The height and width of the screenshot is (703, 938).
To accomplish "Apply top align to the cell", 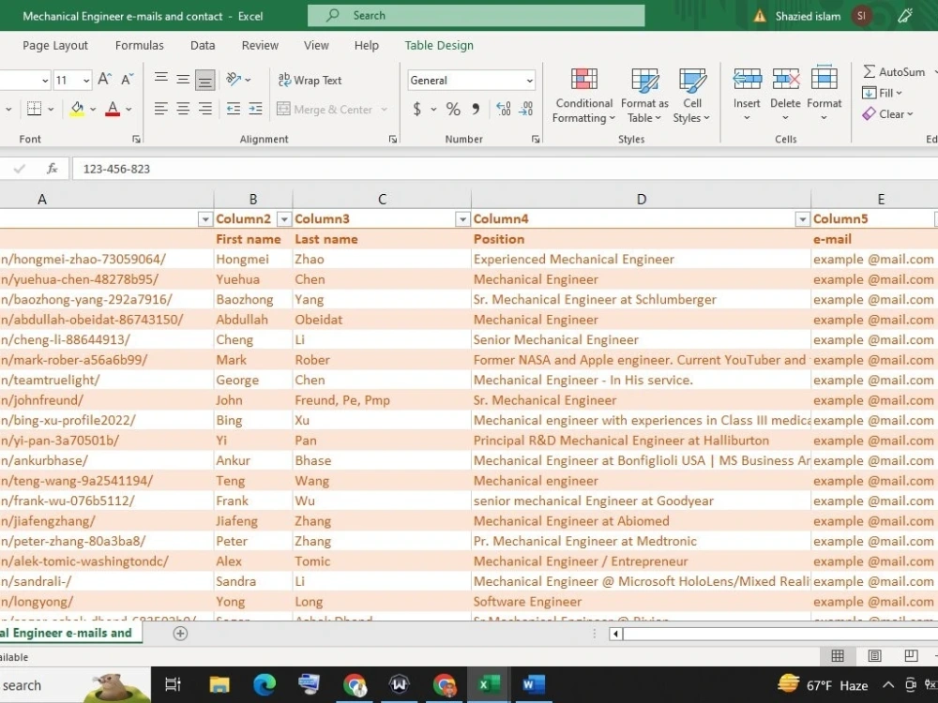I will [161, 79].
